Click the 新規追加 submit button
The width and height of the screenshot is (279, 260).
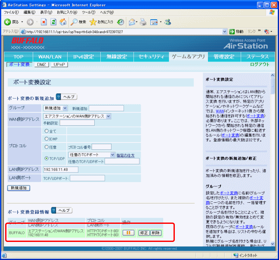click(19, 188)
